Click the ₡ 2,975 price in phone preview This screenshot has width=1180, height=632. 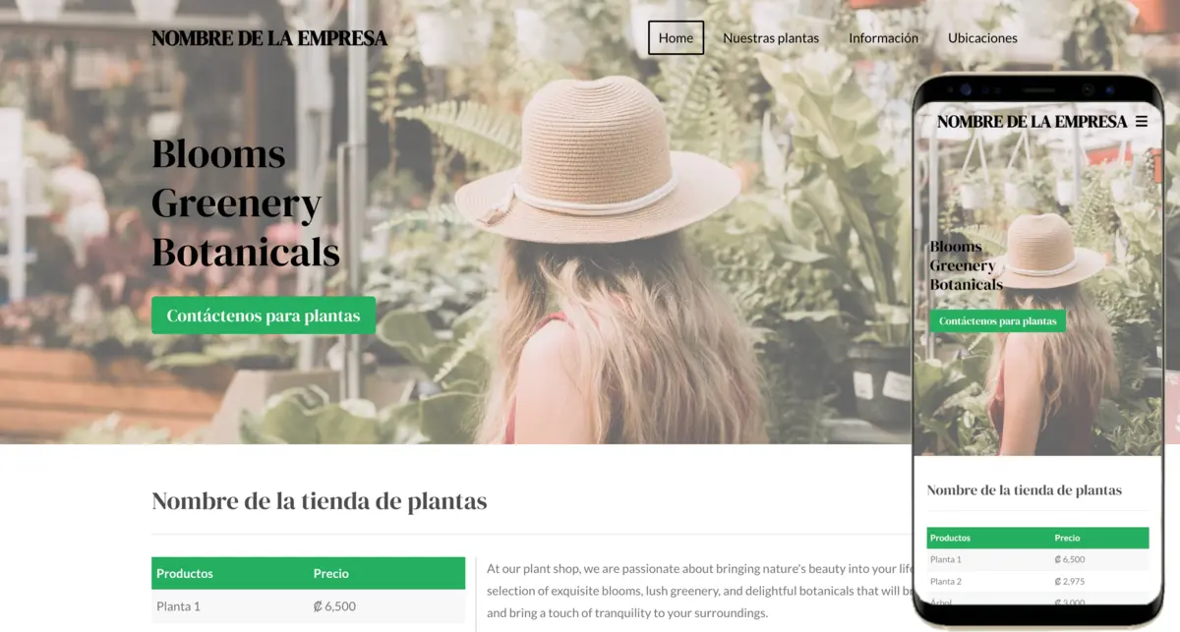click(1069, 581)
